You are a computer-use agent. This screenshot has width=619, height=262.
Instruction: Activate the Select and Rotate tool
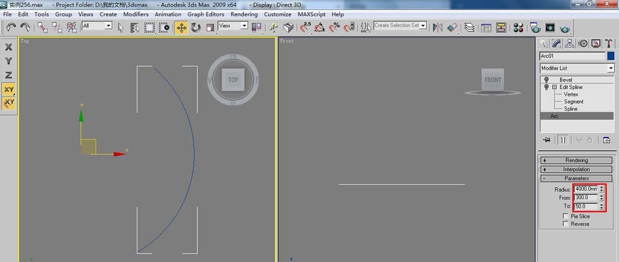[x=196, y=27]
